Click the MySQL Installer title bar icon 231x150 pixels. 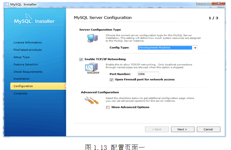coord(6,4)
